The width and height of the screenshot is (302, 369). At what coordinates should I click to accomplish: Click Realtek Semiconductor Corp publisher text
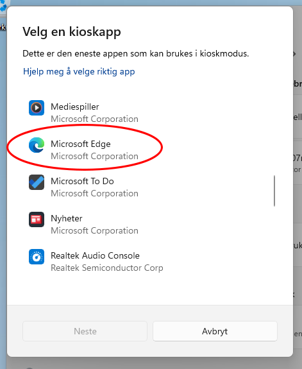[x=107, y=268]
